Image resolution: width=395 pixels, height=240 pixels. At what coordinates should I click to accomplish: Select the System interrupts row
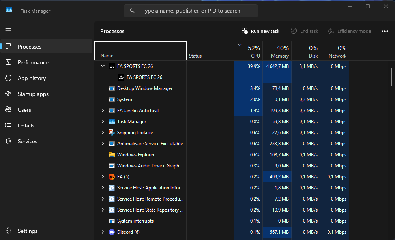tap(222, 221)
